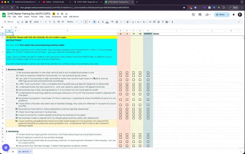245x154 pixels.
Task: Open the Data menu
Action: (41, 17)
